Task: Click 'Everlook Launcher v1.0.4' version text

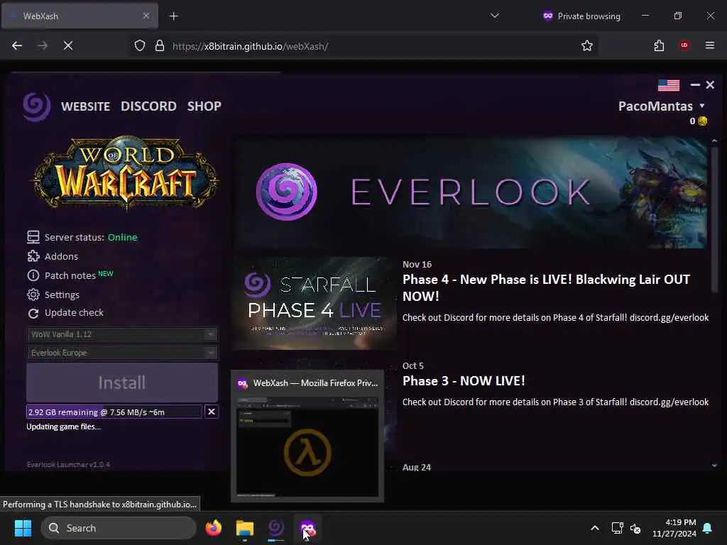Action: click(x=68, y=464)
